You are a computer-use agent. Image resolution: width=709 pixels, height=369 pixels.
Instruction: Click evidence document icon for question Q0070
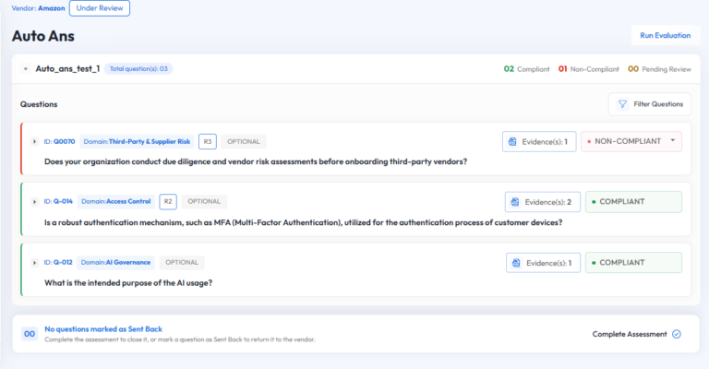(512, 142)
